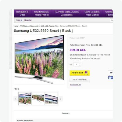Show next photos with right arrow
This screenshot has width=122, height=122.
point(60,99)
